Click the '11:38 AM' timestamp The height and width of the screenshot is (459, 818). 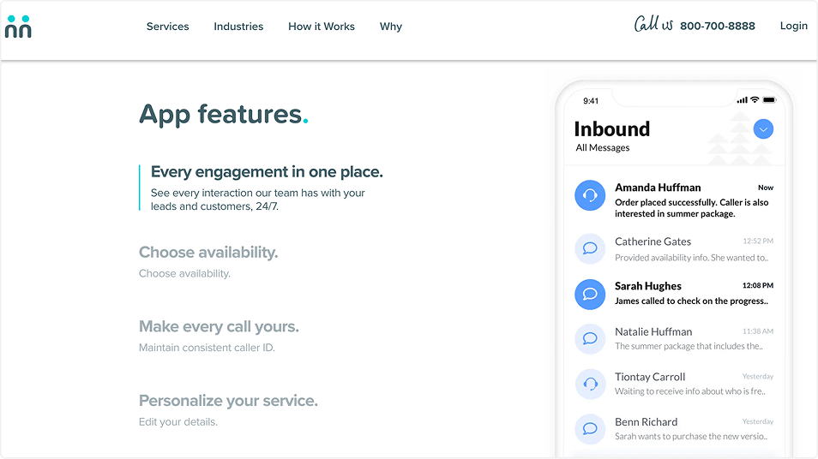pyautogui.click(x=757, y=331)
